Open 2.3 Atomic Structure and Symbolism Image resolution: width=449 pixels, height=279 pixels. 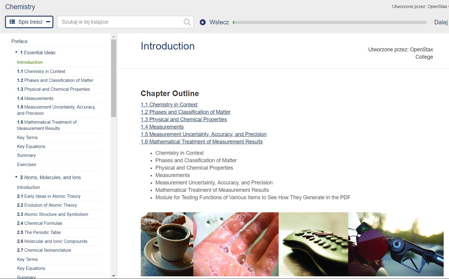click(52, 214)
